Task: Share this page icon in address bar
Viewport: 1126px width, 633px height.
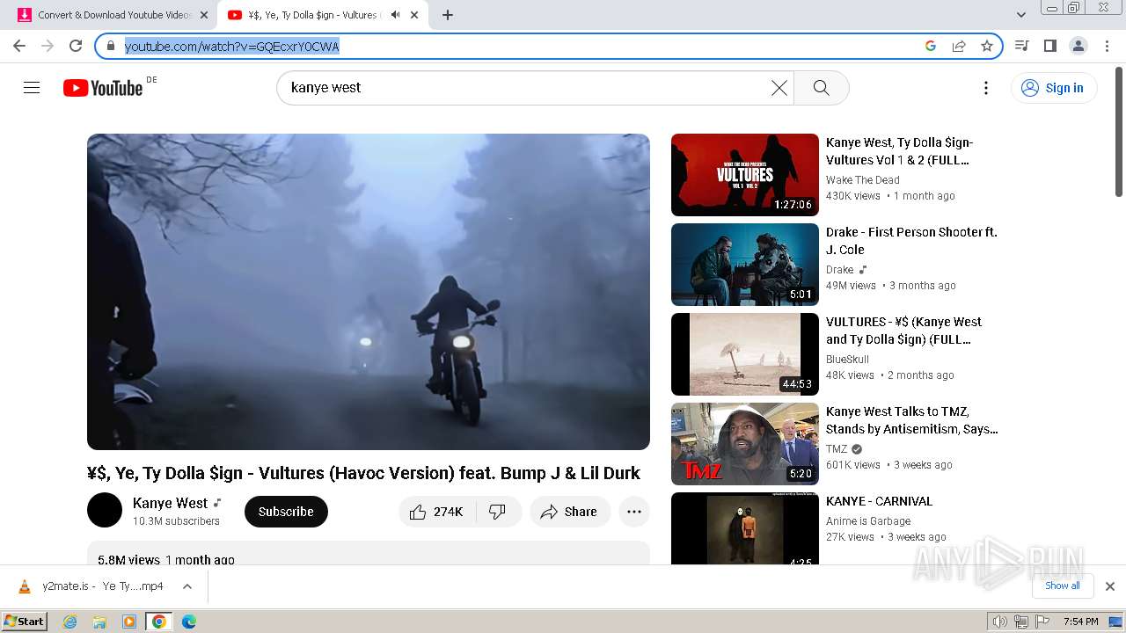Action: (x=959, y=46)
